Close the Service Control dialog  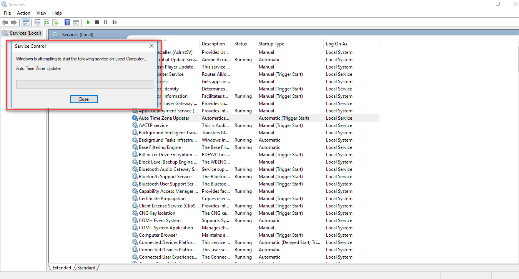point(84,99)
